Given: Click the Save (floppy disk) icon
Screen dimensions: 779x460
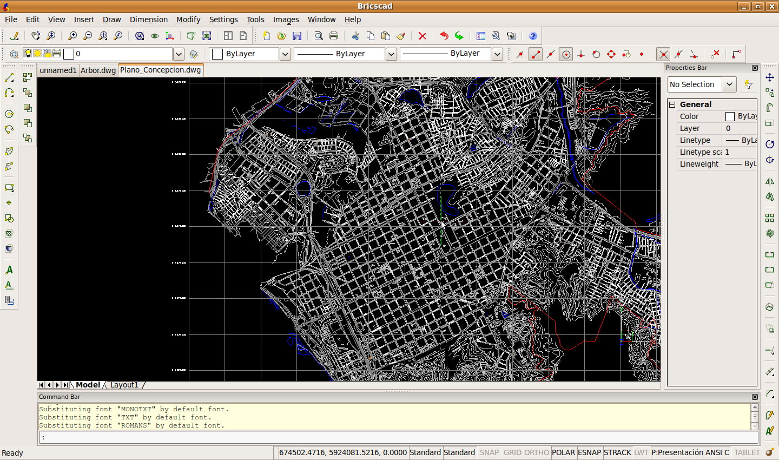Looking at the screenshot, I should click(297, 36).
